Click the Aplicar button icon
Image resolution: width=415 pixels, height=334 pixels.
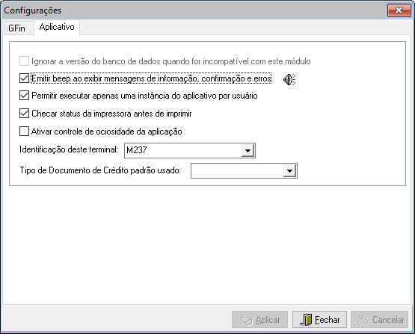tap(247, 320)
